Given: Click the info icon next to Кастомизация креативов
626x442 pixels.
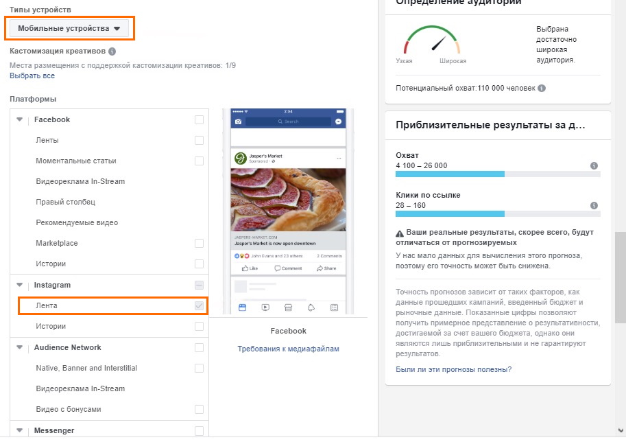Looking at the screenshot, I should (112, 51).
